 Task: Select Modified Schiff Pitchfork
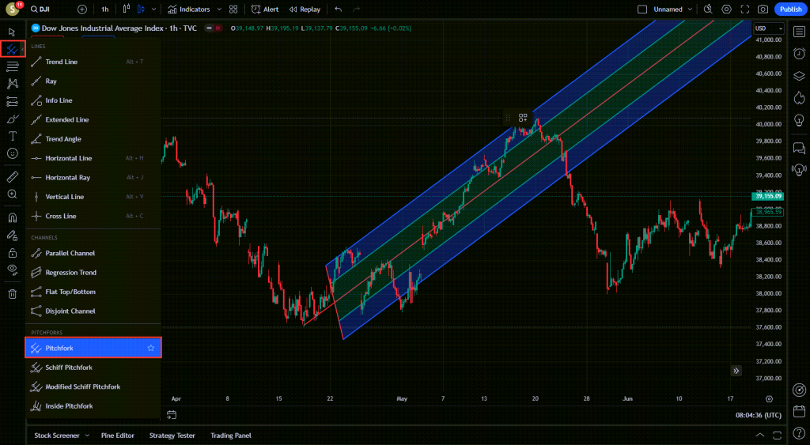(93, 387)
